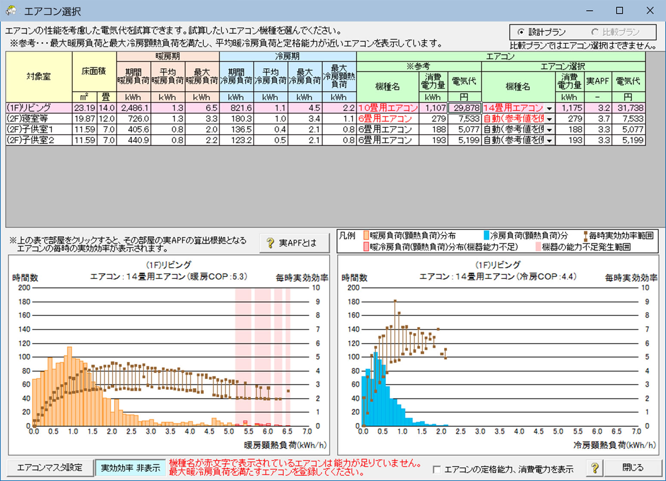The image size is (666, 481).
Task: Maximize the エアコン選択 window
Action: tap(620, 11)
